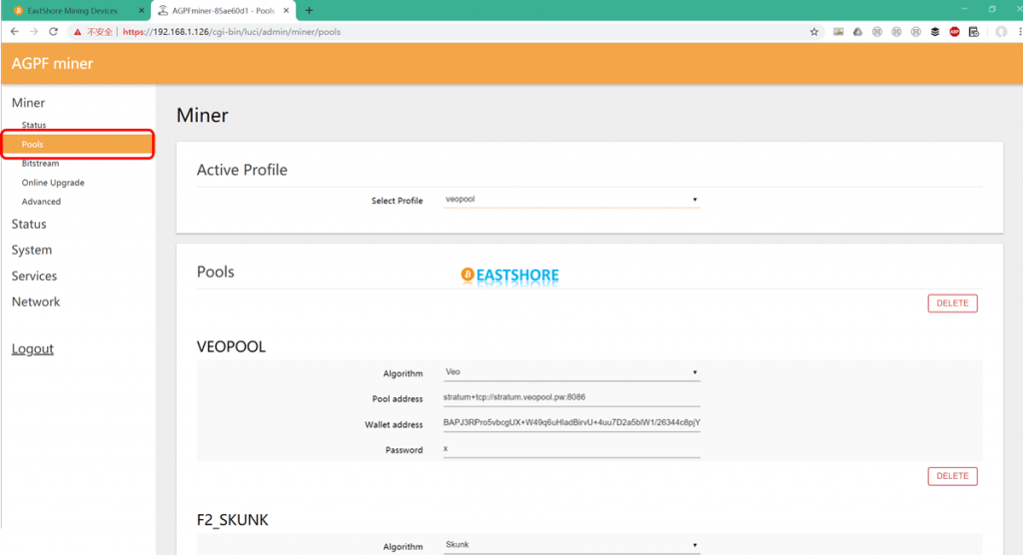Image resolution: width=1023 pixels, height=555 pixels.
Task: Expand the VEOPOOL Algorithm dropdown showing Veo
Action: pyautogui.click(x=571, y=373)
